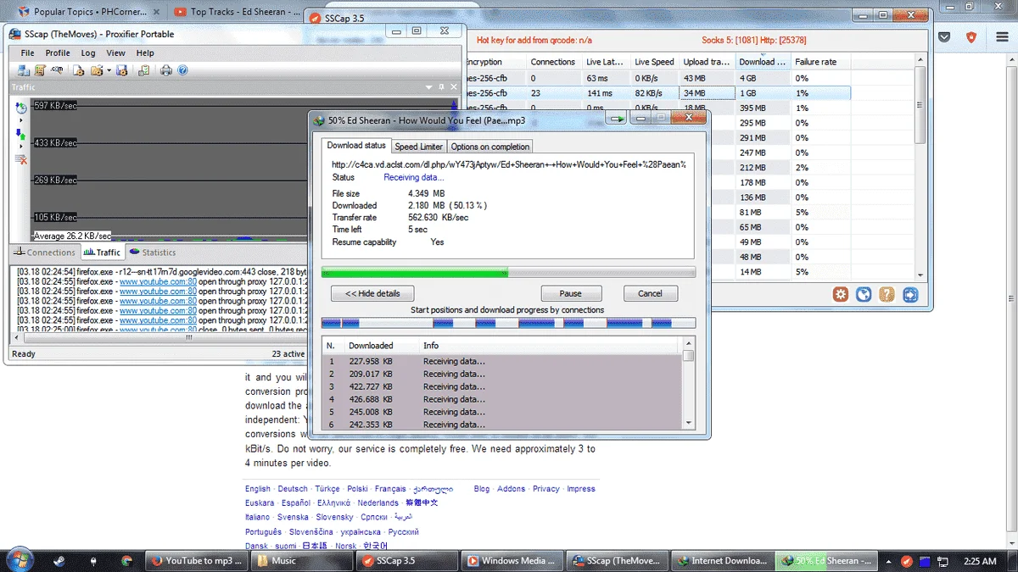Open the Log menu in Proxifier
This screenshot has height=572, width=1018.
[x=88, y=53]
